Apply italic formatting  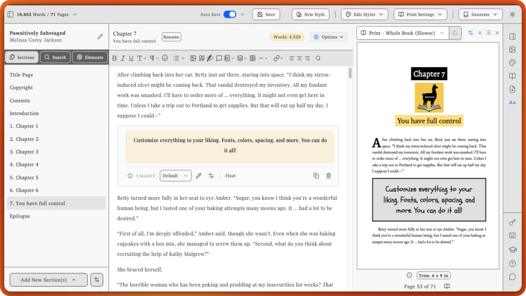122,58
